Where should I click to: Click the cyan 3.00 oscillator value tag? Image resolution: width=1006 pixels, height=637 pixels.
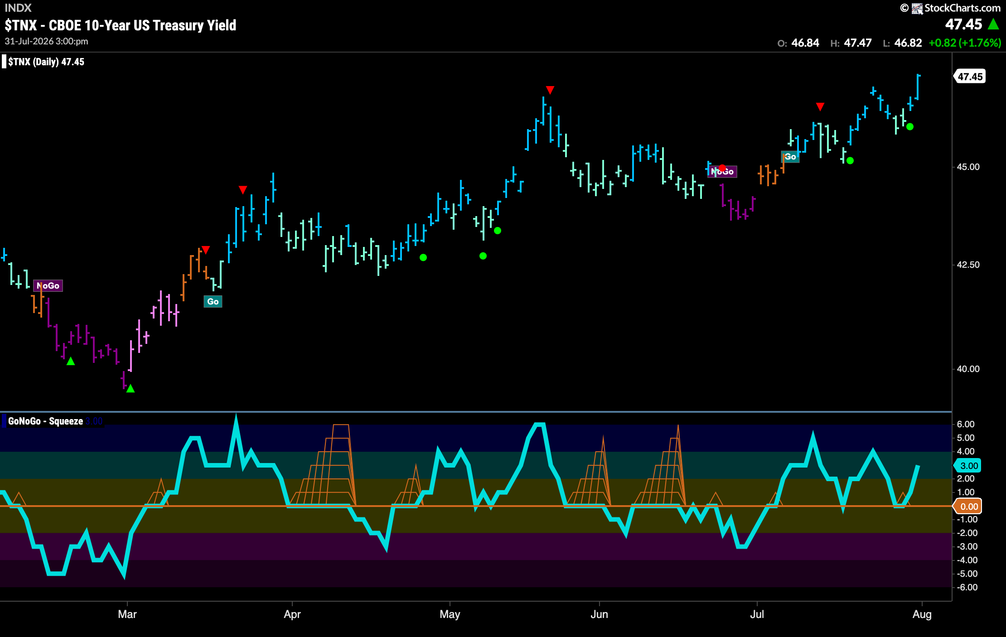[967, 465]
